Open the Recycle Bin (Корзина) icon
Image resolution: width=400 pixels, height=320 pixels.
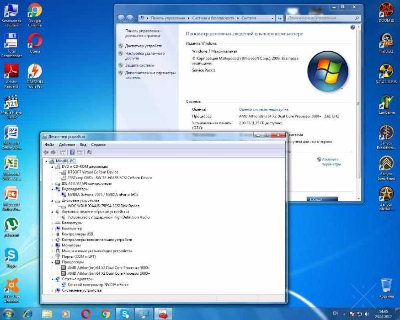pyautogui.click(x=386, y=288)
